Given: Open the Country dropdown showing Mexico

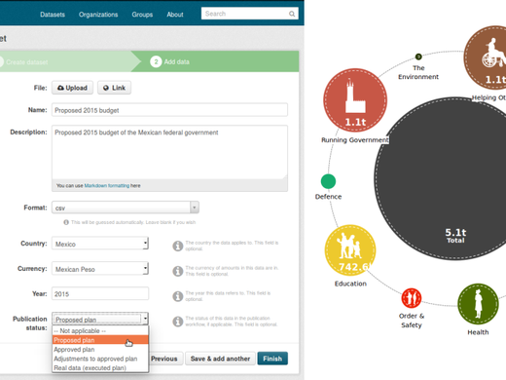Looking at the screenshot, I should [100, 244].
